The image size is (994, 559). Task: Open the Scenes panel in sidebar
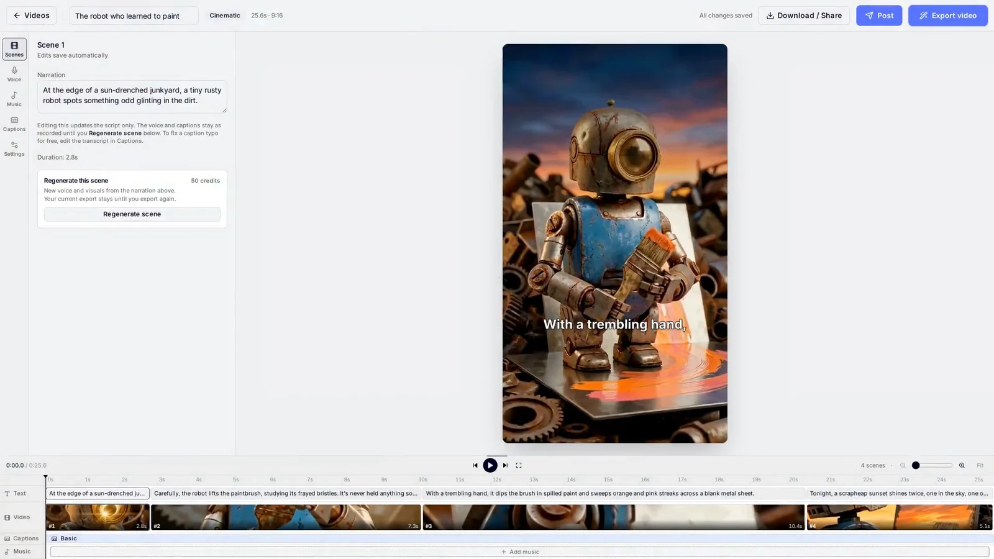coord(14,49)
